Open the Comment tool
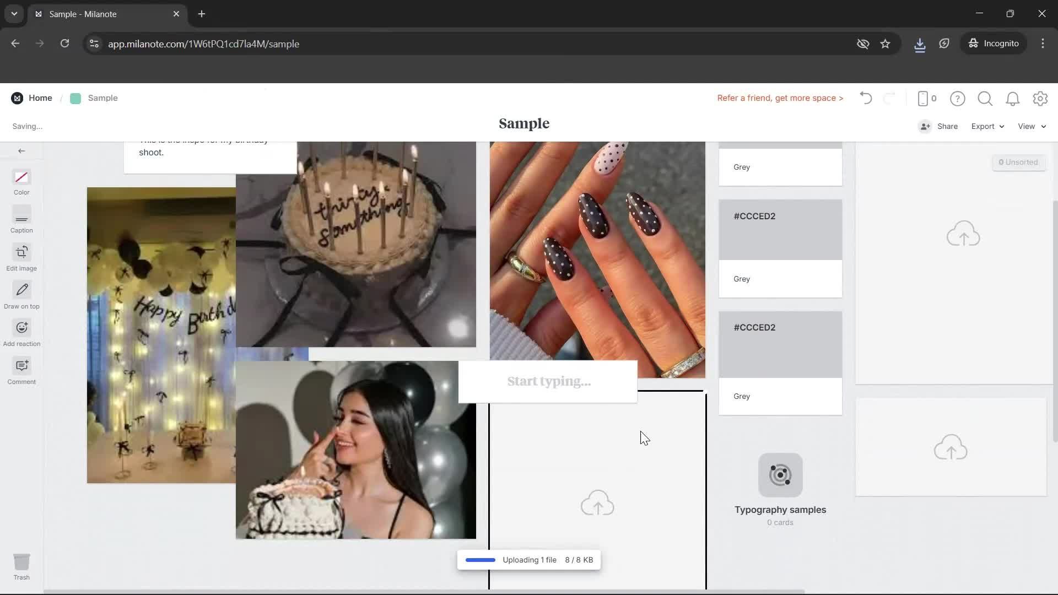 pos(21,370)
